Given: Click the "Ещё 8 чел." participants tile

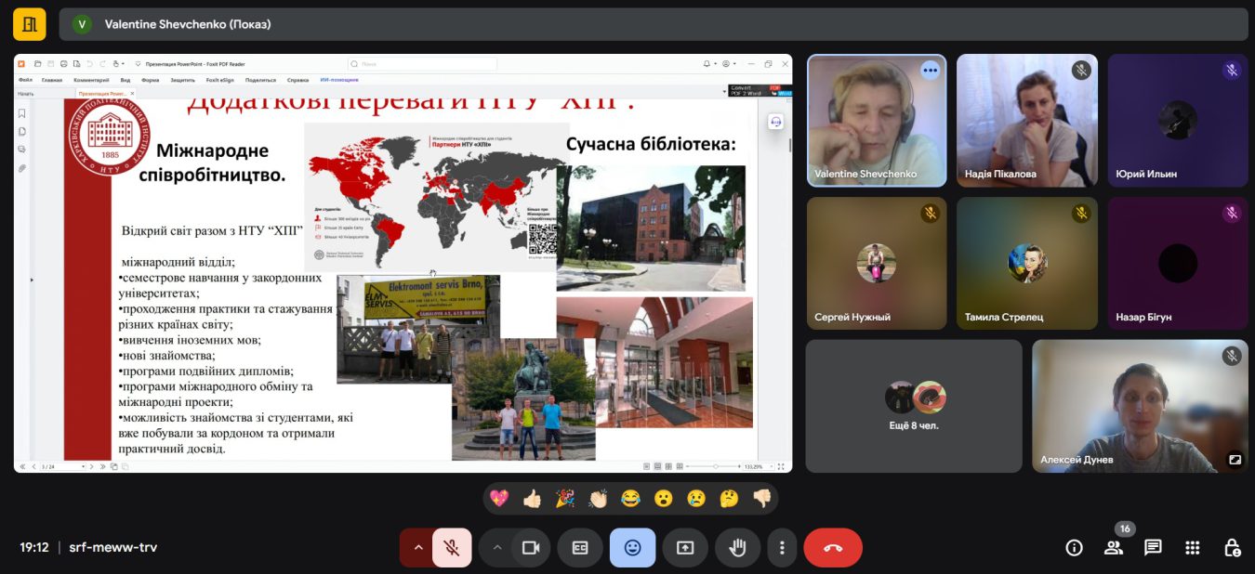Looking at the screenshot, I should click(x=914, y=406).
